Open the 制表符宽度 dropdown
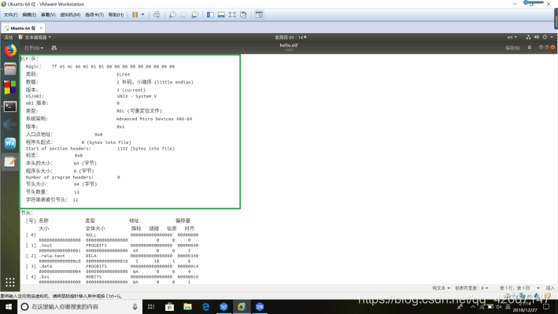Viewport: 558px width, 314px height. (471, 288)
